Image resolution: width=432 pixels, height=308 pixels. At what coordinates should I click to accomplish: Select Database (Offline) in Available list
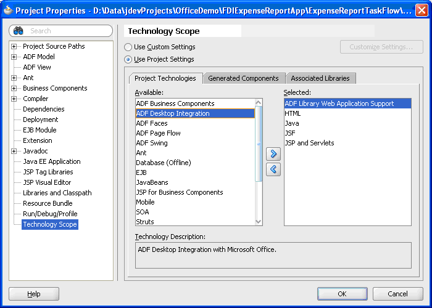pos(196,163)
